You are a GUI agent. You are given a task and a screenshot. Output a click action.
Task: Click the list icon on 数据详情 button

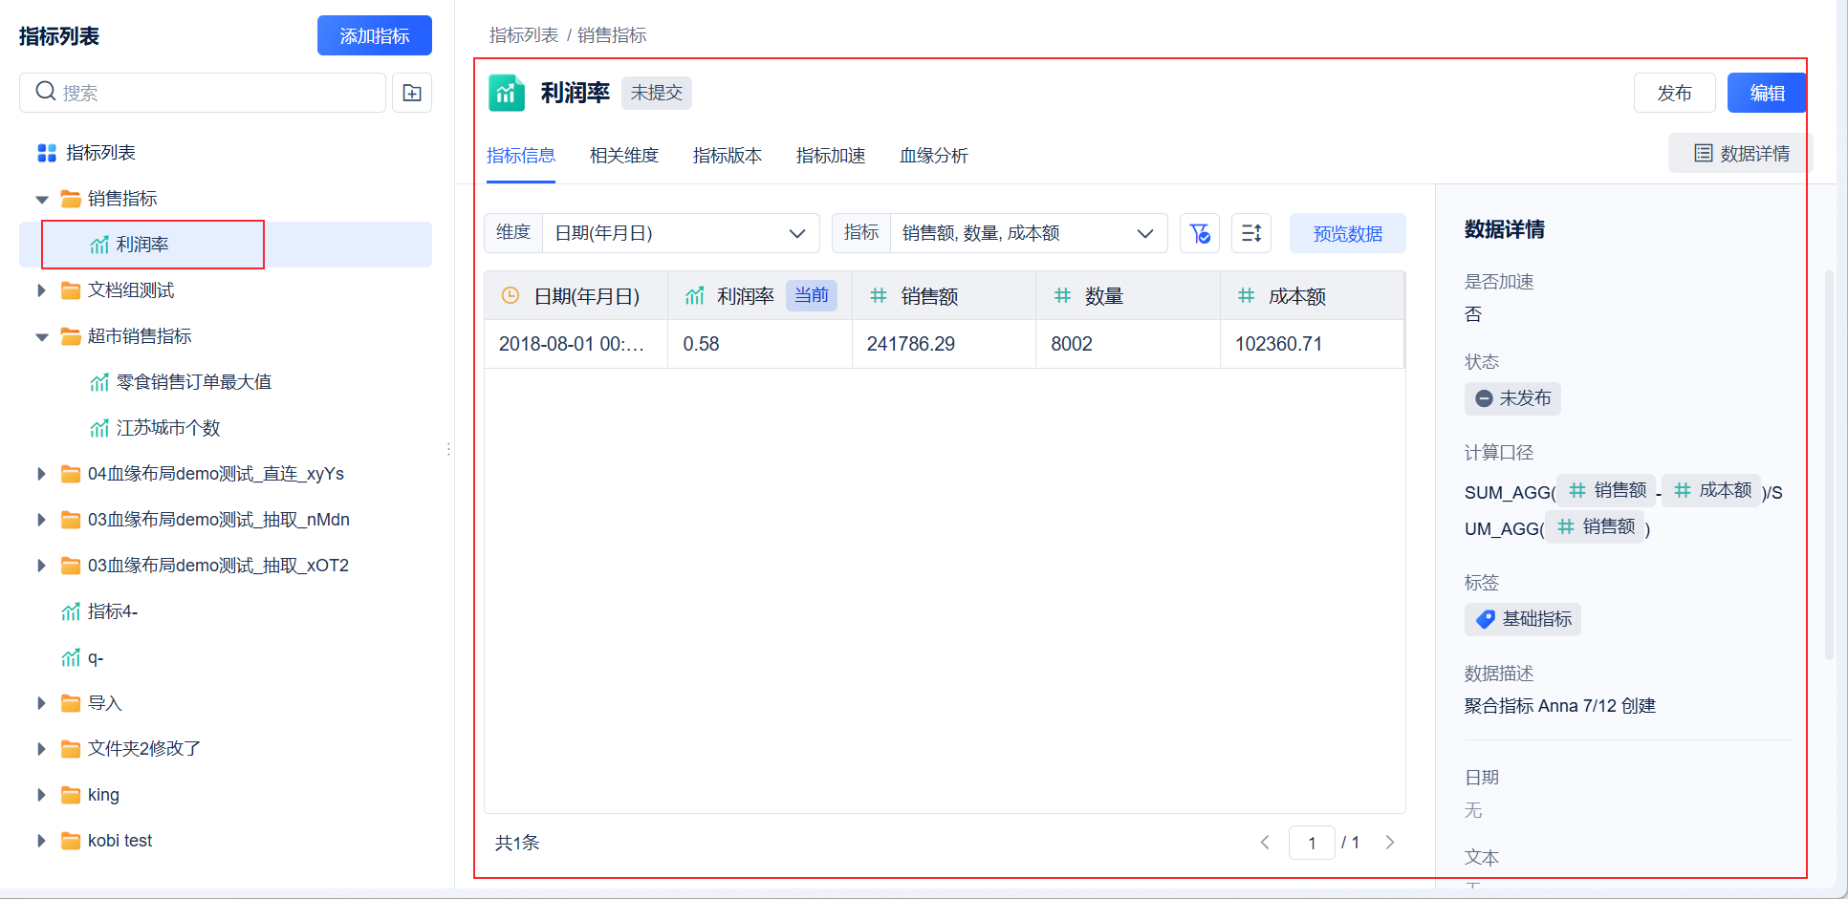[1704, 153]
